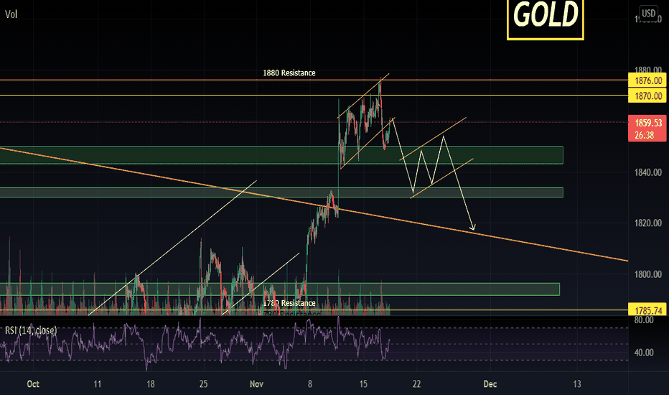
Task: Select the projected arrow path arrowhead
Action: coord(472,228)
